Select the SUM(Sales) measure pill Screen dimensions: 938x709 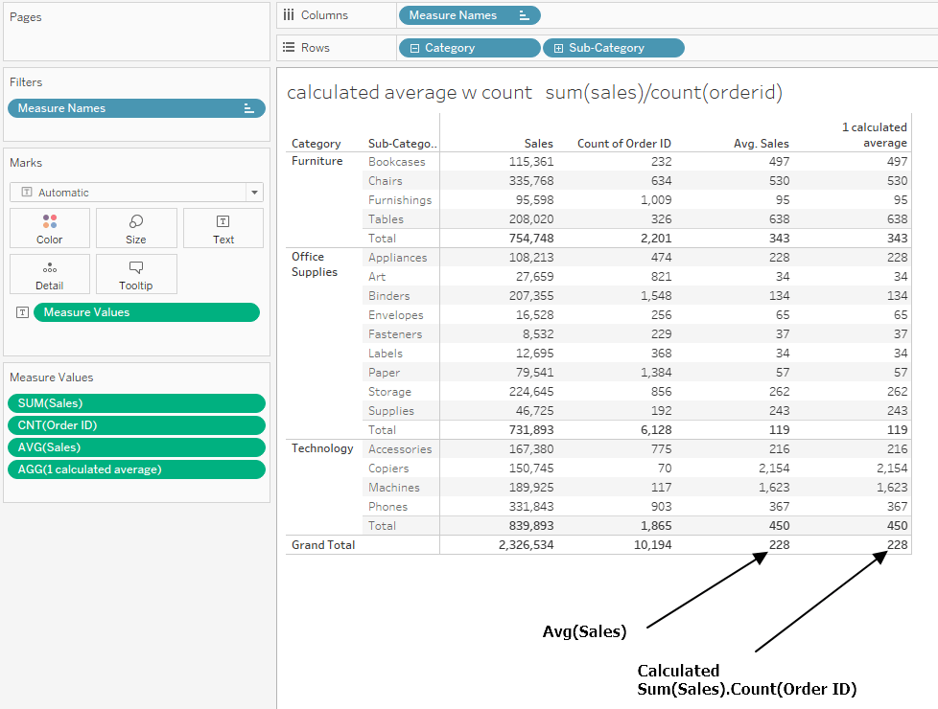136,403
